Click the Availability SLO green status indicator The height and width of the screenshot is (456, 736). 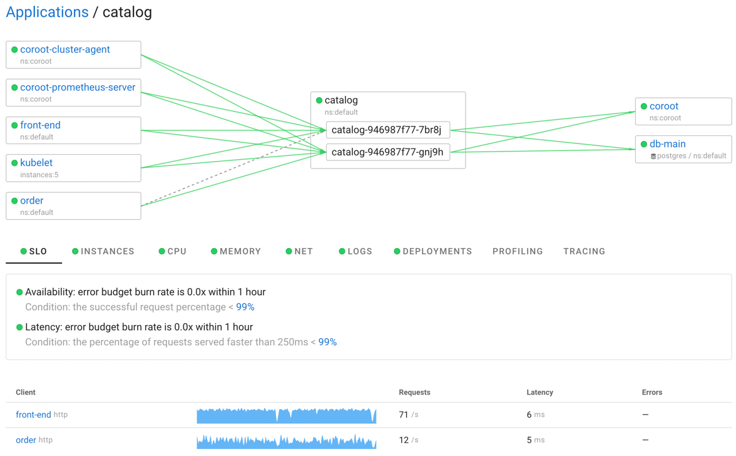19,293
